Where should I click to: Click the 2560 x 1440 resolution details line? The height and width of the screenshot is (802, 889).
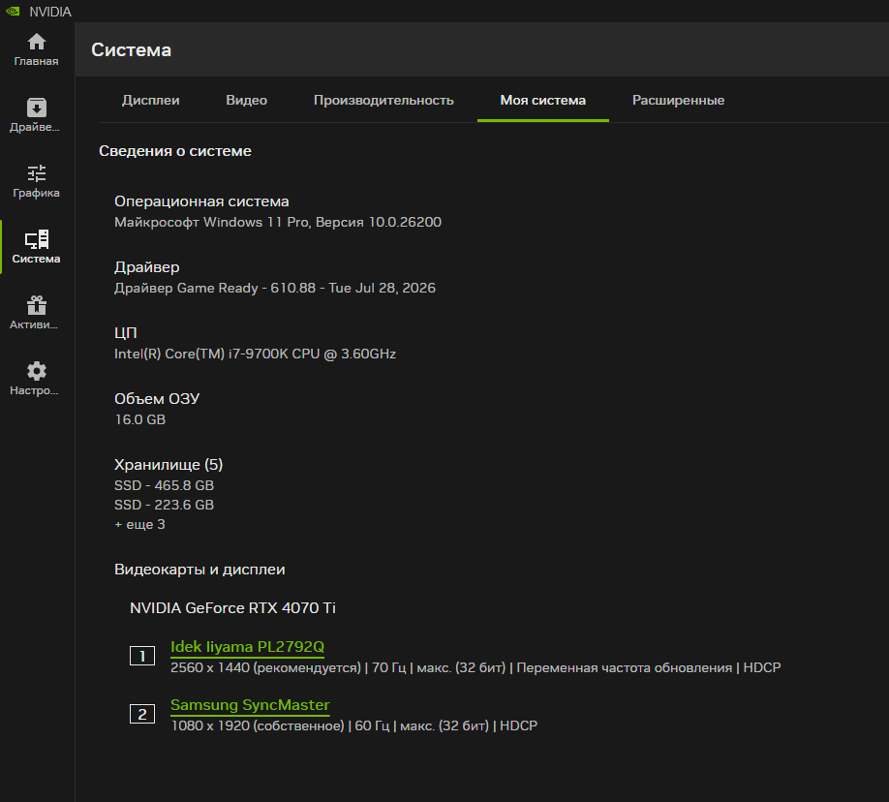point(475,668)
